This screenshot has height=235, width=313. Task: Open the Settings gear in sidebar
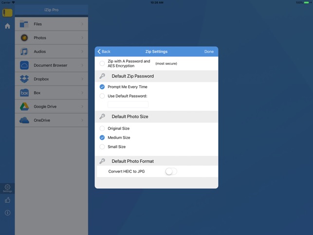pyautogui.click(x=7, y=188)
